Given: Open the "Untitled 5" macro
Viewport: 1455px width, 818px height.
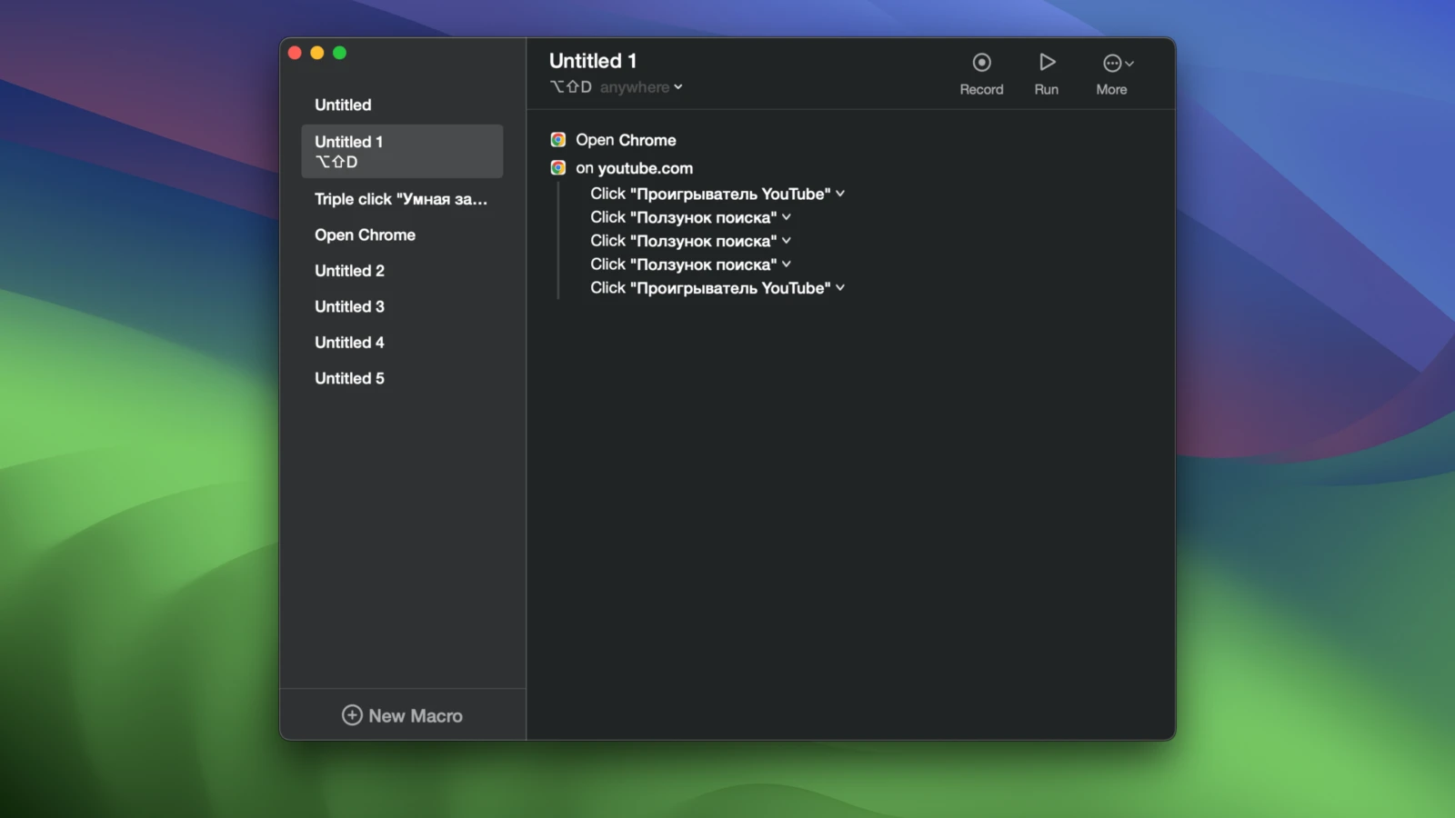Looking at the screenshot, I should (349, 378).
